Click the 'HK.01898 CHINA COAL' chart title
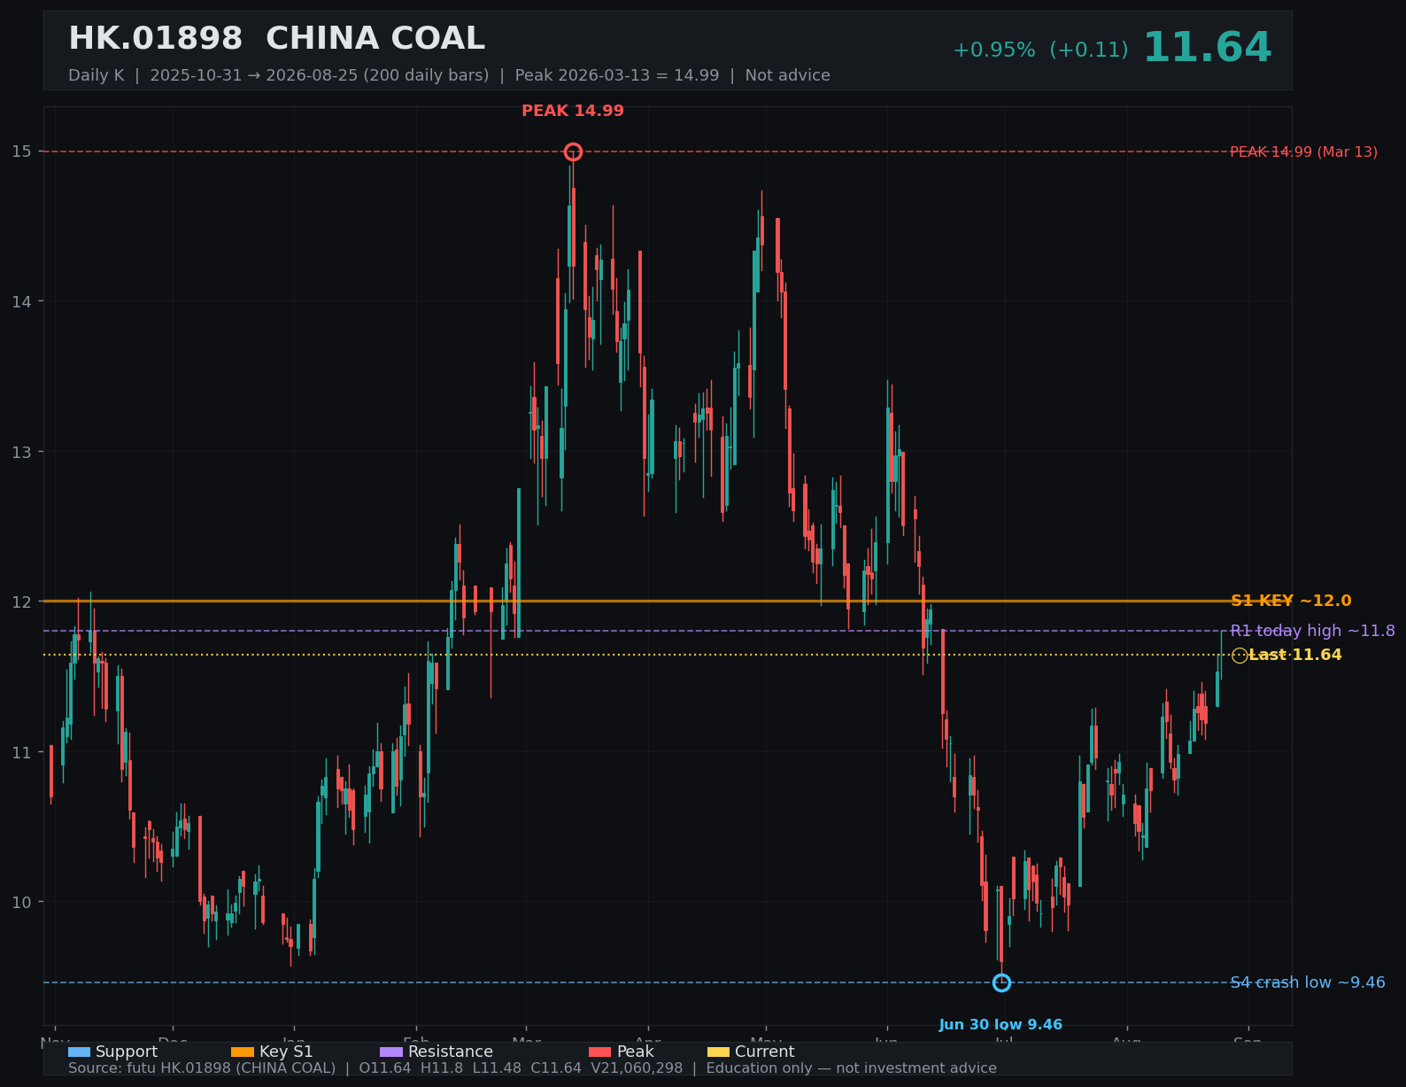 tap(276, 39)
